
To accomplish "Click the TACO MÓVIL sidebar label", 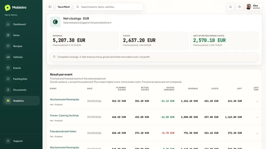I will (x=11, y=15).
